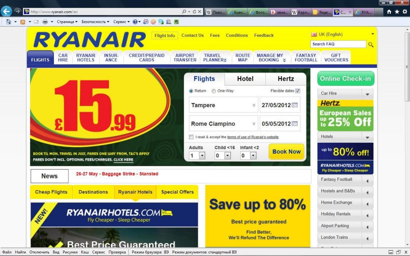Viewport: 410px width, 256px height.
Task: Open departure date calendar icon for 27/05/2012
Action: [x=295, y=105]
